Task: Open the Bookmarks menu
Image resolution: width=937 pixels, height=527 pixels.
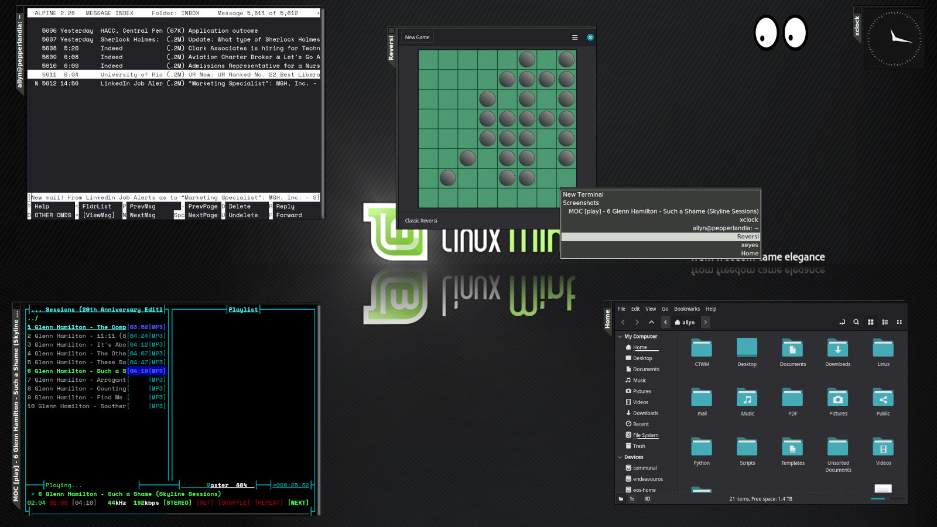Action: coord(686,309)
